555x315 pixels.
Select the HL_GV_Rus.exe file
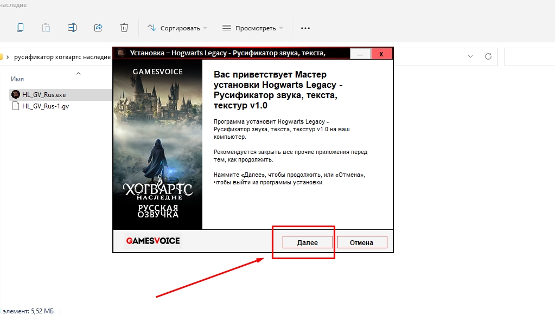coord(61,95)
